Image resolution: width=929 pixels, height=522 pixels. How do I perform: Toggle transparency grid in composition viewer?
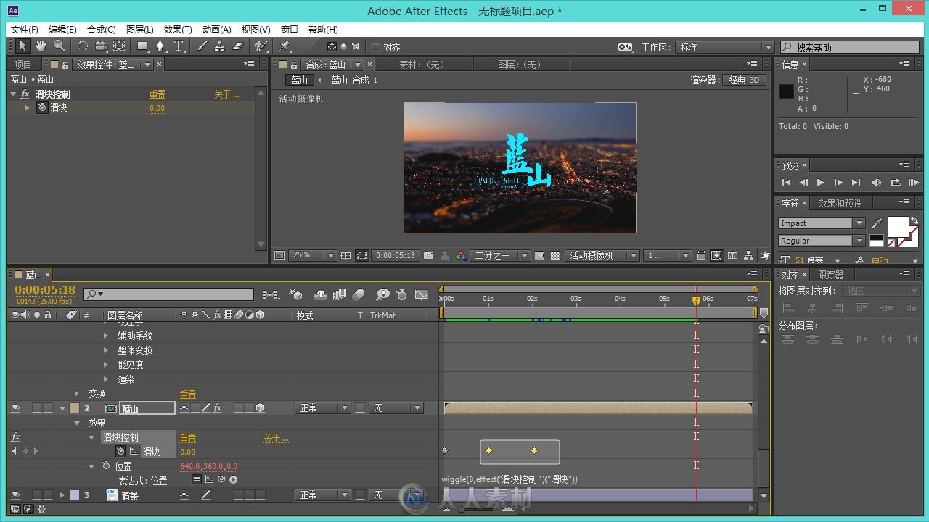[x=555, y=255]
